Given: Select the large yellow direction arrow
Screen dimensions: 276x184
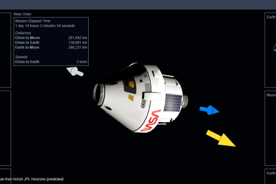Looking at the screenshot, I should 221,138.
